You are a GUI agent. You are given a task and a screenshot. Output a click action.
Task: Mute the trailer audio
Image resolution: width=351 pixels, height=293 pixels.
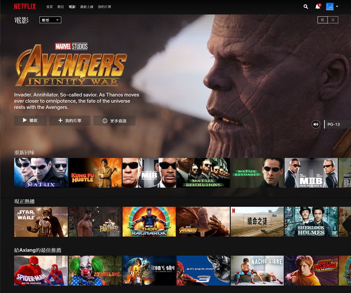(x=316, y=124)
